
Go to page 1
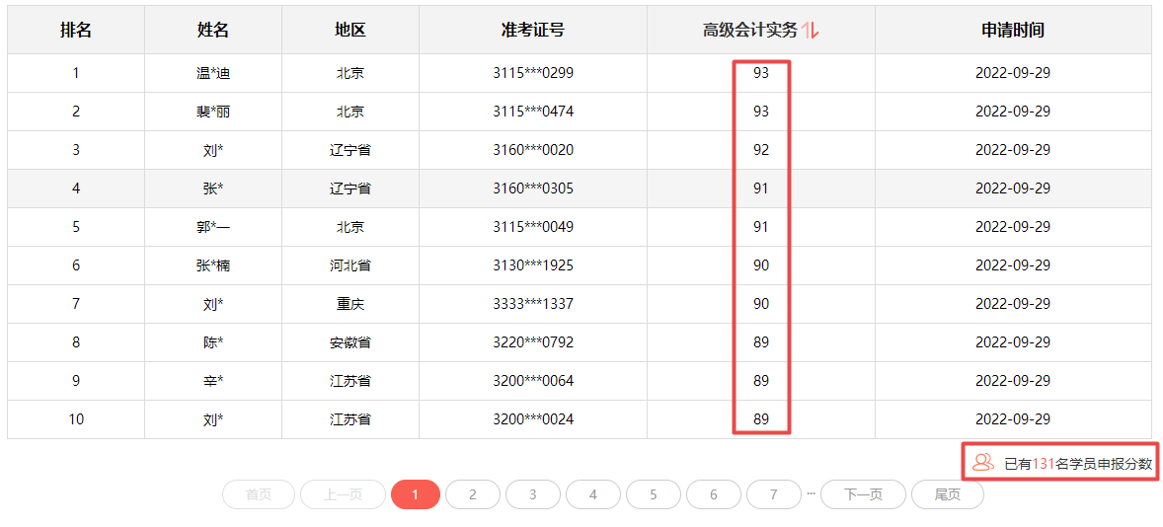tap(416, 494)
